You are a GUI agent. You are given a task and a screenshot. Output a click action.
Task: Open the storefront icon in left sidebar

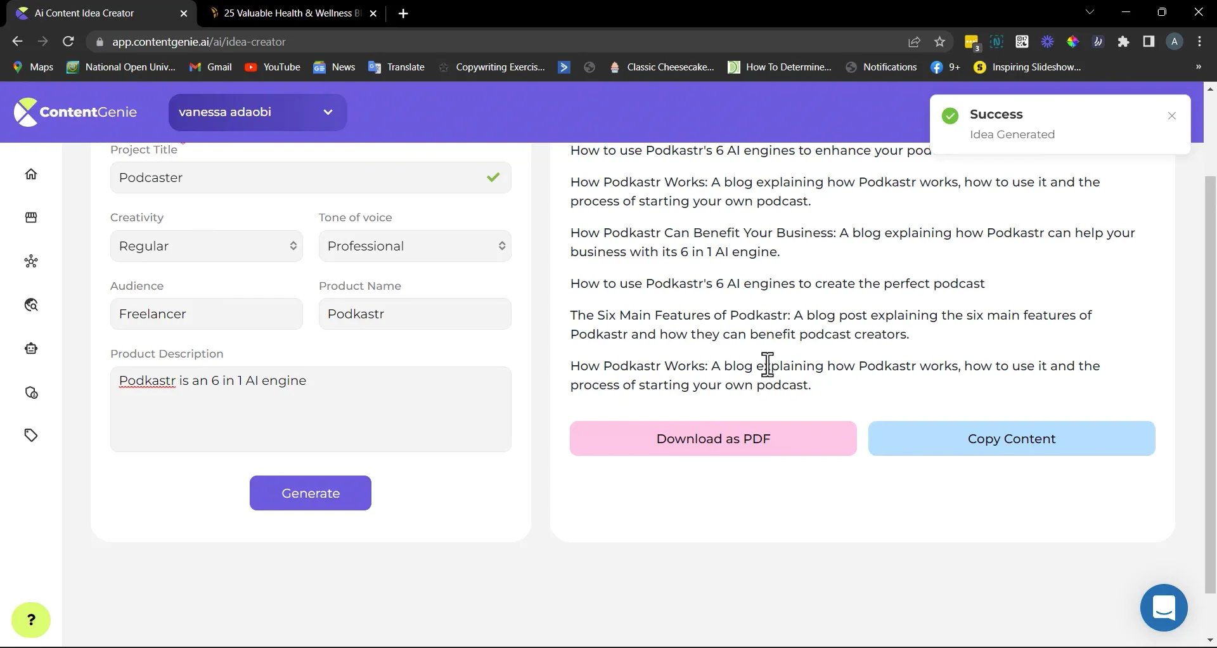(31, 217)
